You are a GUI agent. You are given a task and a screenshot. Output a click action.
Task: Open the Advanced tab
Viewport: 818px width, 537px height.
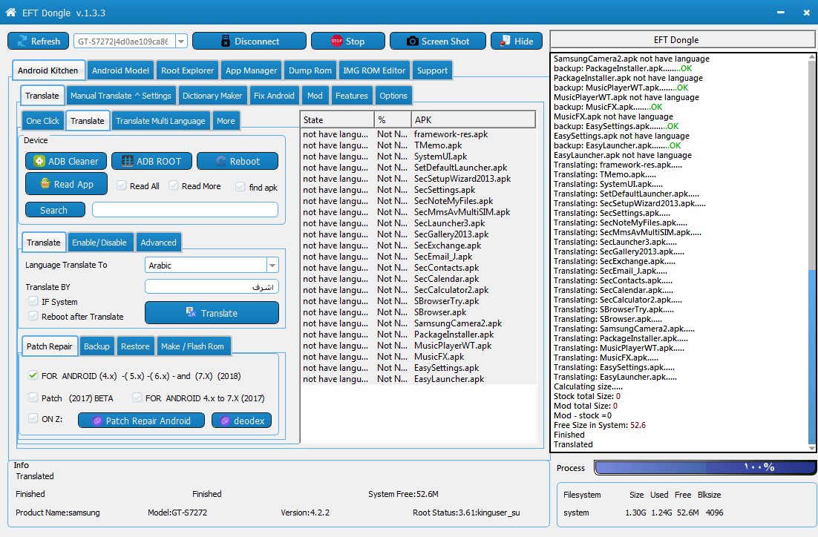[159, 243]
